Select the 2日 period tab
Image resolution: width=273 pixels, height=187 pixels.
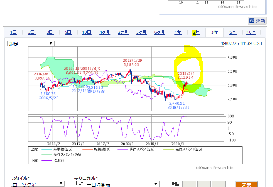pos(32,32)
